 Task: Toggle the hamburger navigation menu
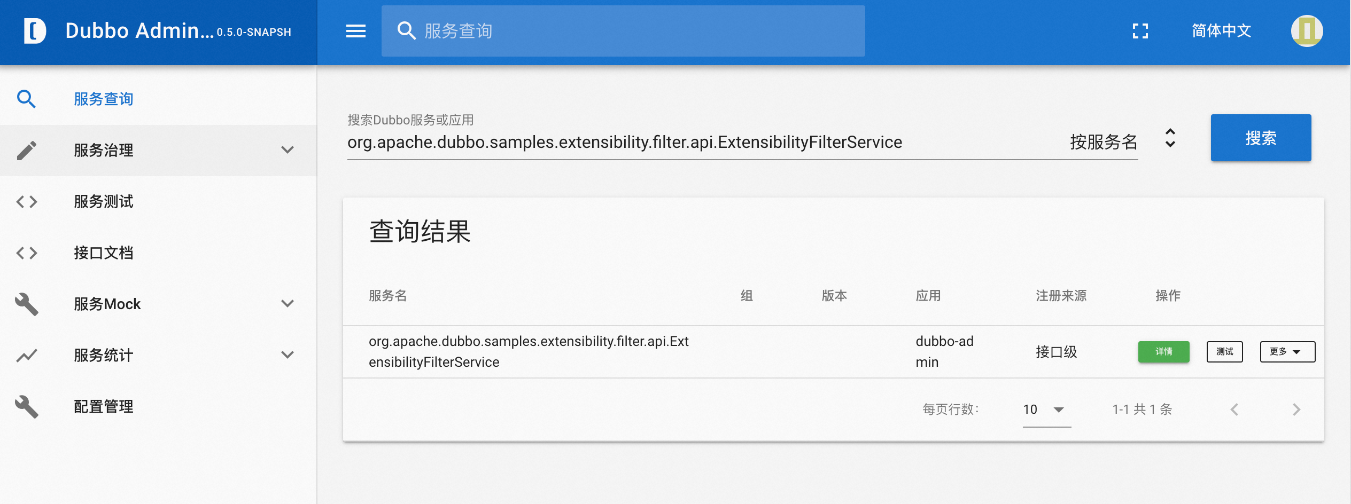355,31
